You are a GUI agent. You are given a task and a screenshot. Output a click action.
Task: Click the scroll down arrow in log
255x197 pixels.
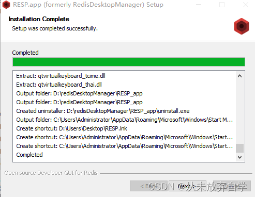click(x=239, y=157)
